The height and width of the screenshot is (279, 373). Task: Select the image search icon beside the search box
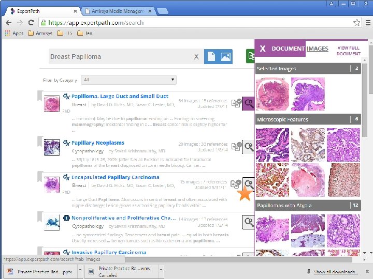(x=225, y=56)
